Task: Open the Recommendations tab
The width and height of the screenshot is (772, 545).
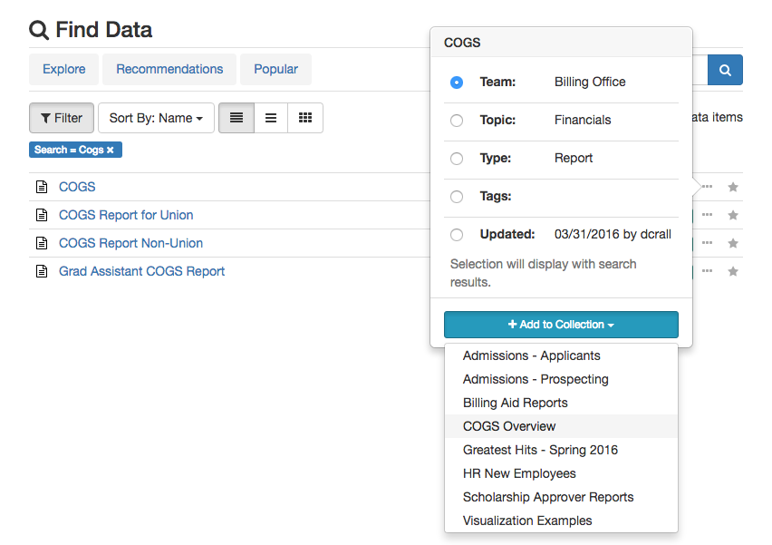Action: point(169,69)
